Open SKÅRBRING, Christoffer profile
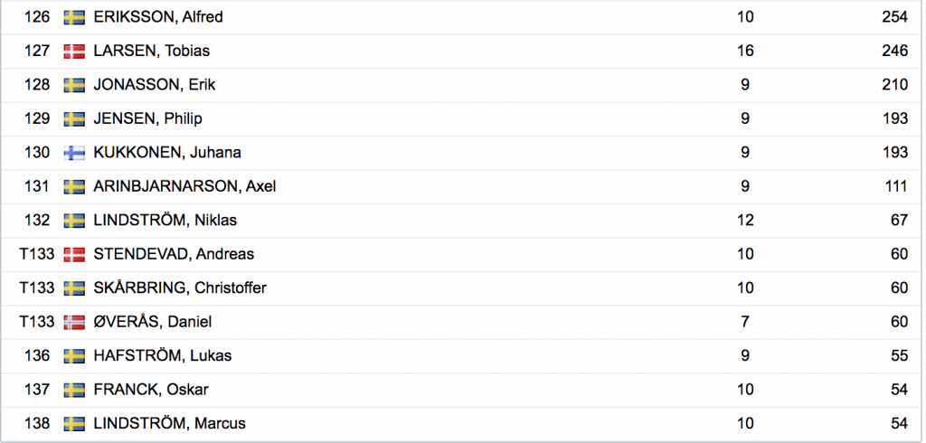This screenshot has width=926, height=443. pos(180,288)
